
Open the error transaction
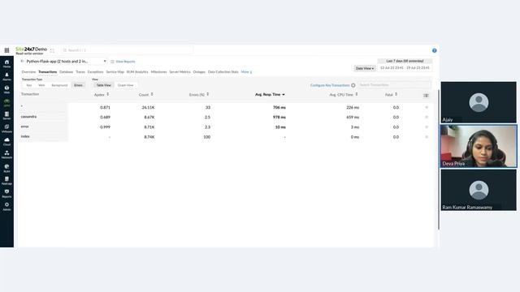pyautogui.click(x=25, y=127)
